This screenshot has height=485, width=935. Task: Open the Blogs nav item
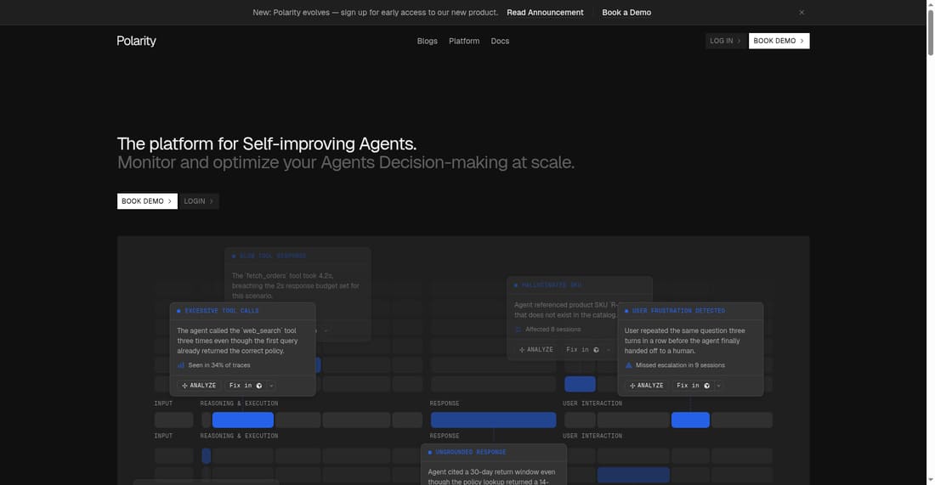[x=427, y=41]
